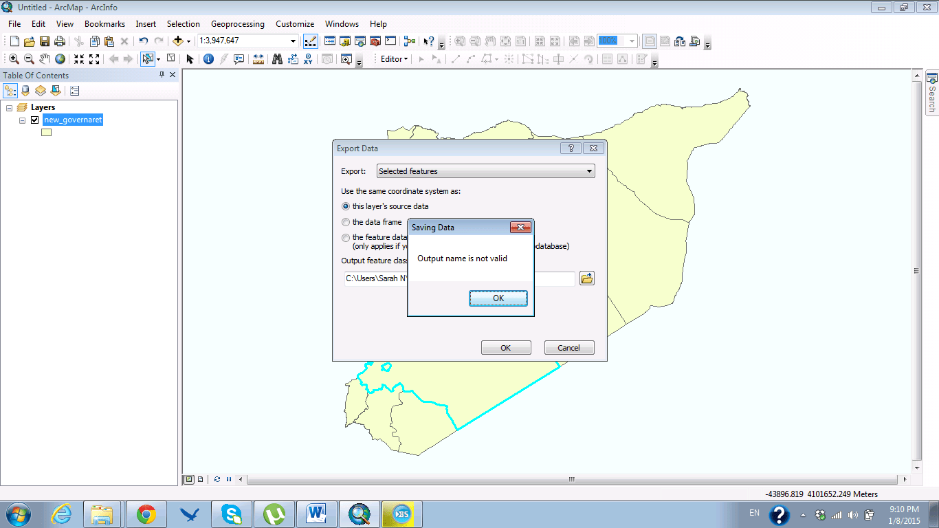
Task: Save the map with floppy disk icon
Action: click(45, 41)
